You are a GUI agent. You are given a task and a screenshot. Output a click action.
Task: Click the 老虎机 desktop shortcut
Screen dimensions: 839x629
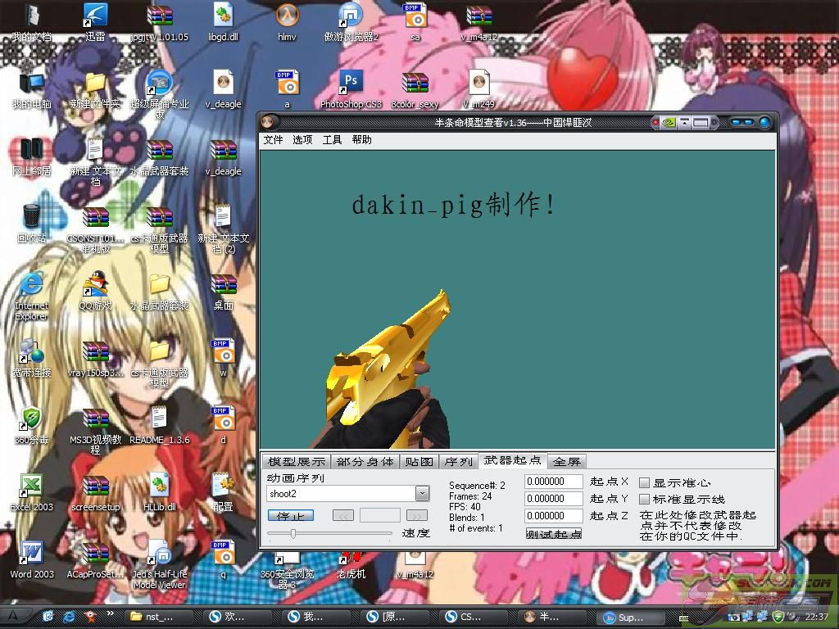coord(351,566)
